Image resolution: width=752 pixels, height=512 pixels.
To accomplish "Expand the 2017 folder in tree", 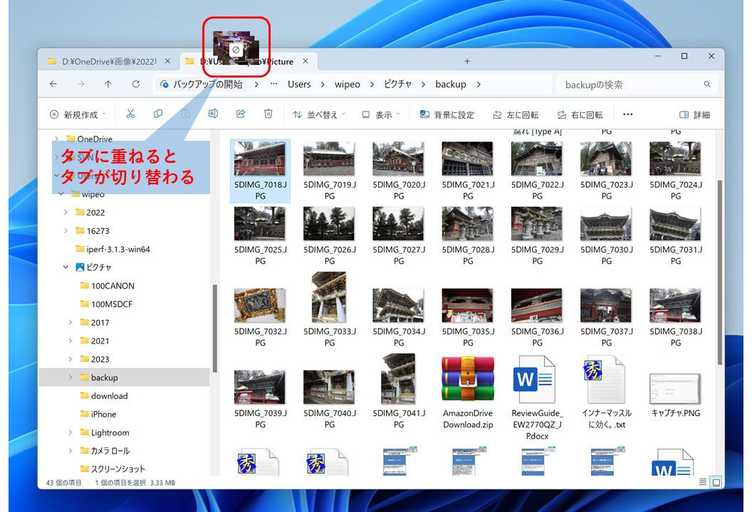I will pyautogui.click(x=70, y=322).
